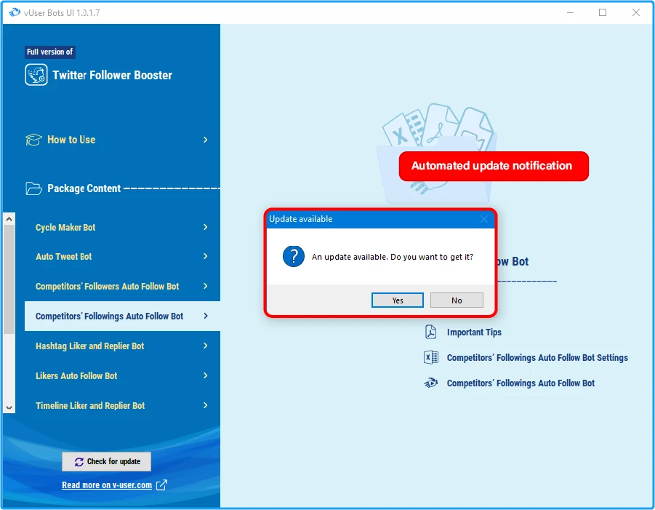Click the Twitter Follower Booster logo icon

36,75
